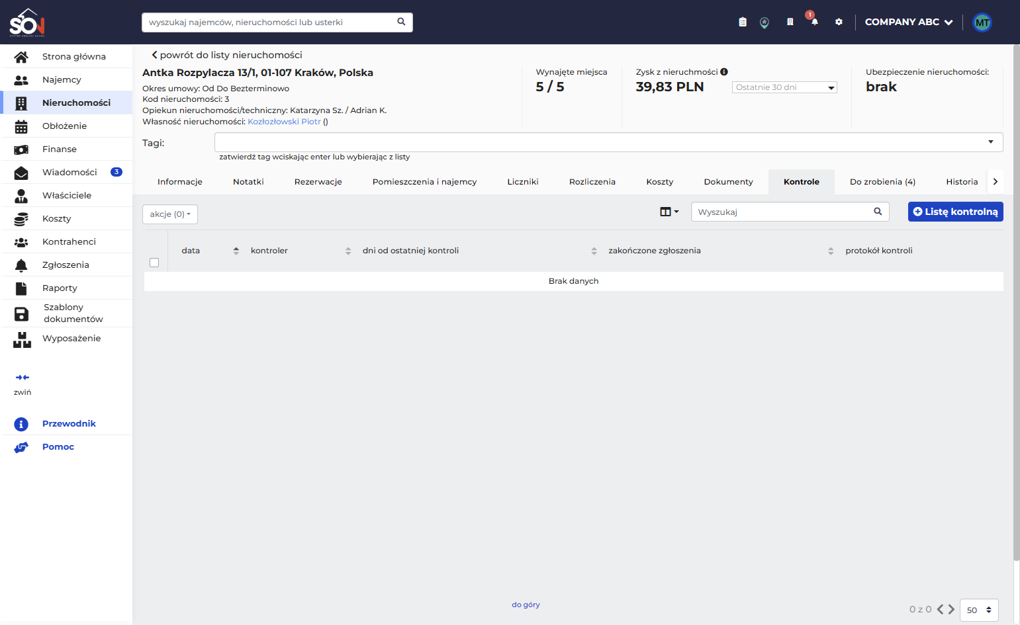Open Obłożenie via the calendar icon
The image size is (1020, 625).
(x=21, y=126)
